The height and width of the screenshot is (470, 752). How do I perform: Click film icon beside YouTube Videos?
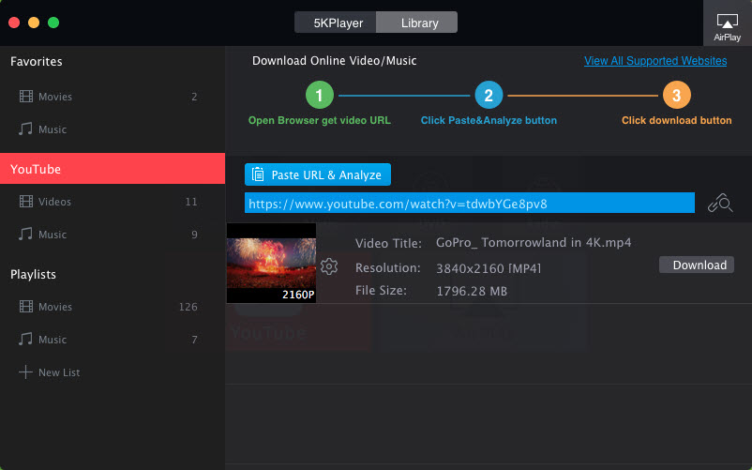(x=26, y=202)
